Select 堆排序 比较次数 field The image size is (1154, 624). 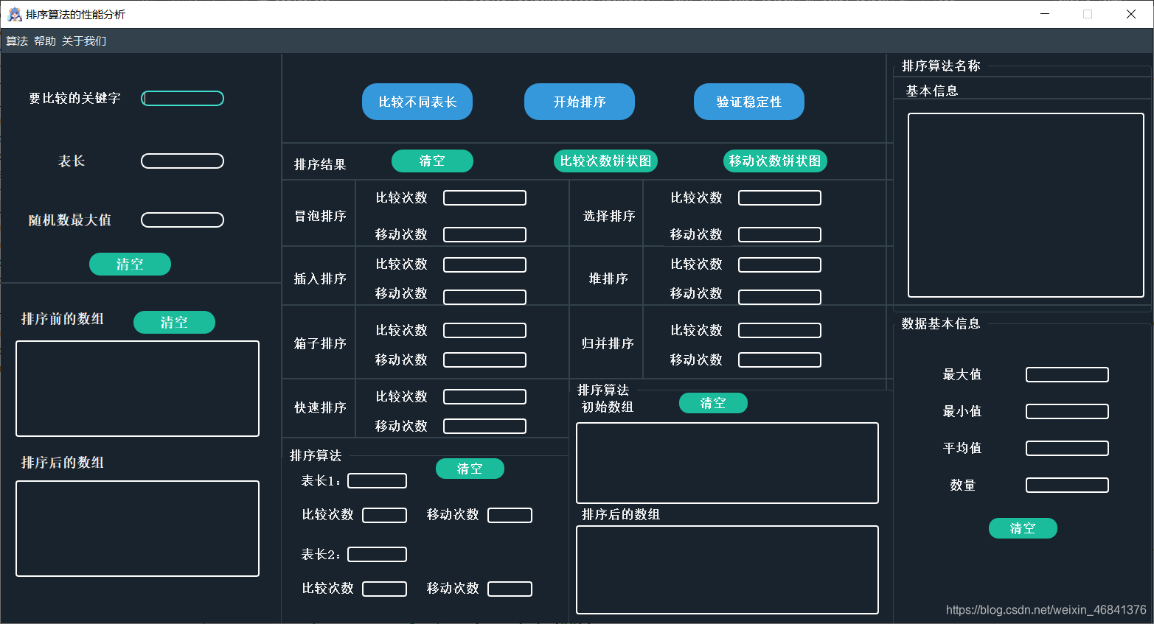click(779, 264)
